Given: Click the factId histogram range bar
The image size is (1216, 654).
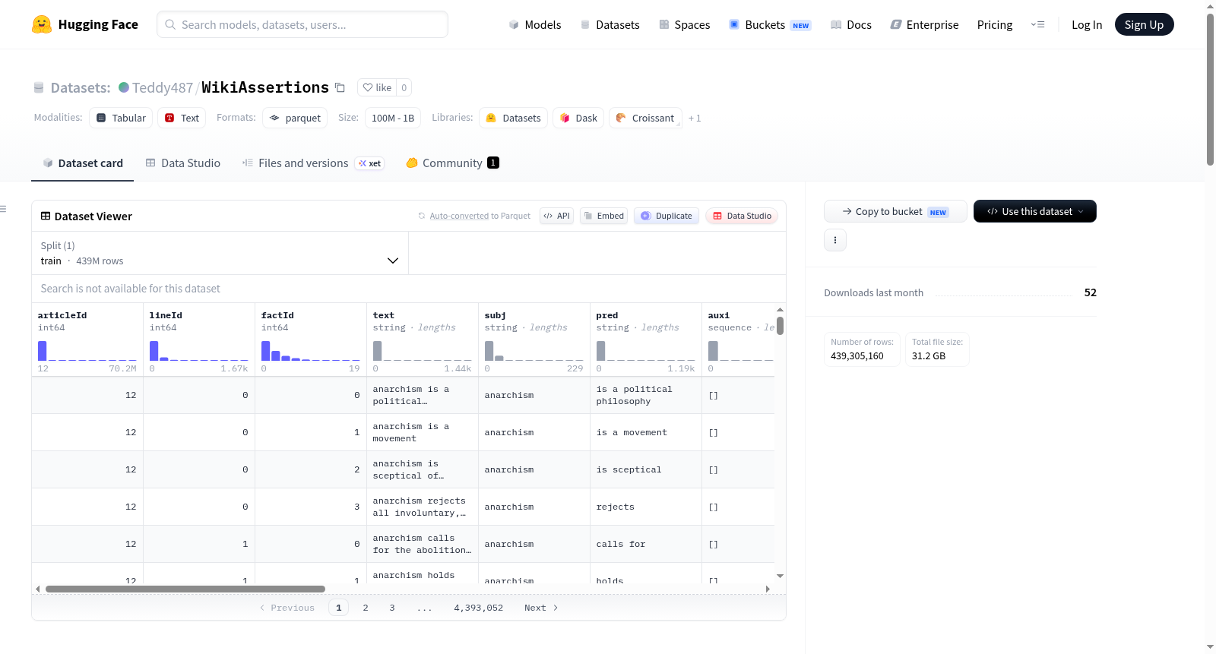Looking at the screenshot, I should tap(311, 351).
